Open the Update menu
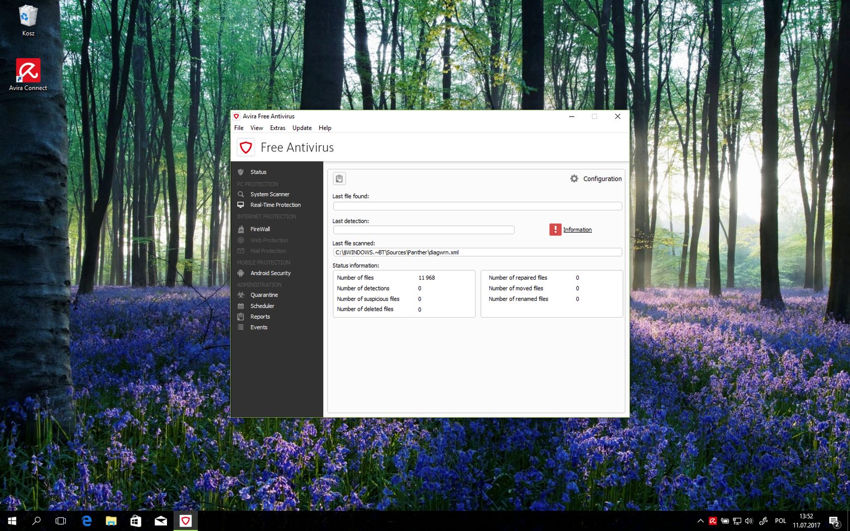This screenshot has height=531, width=850. 302,128
